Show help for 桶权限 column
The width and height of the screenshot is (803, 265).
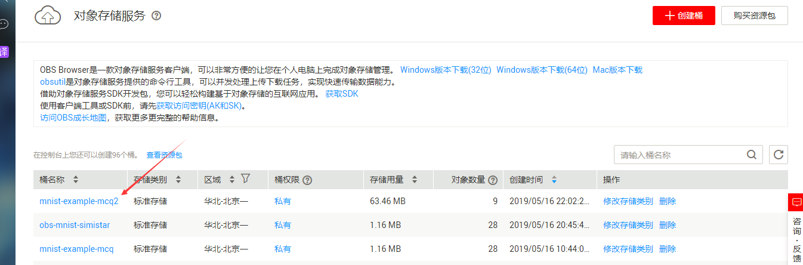(x=308, y=180)
